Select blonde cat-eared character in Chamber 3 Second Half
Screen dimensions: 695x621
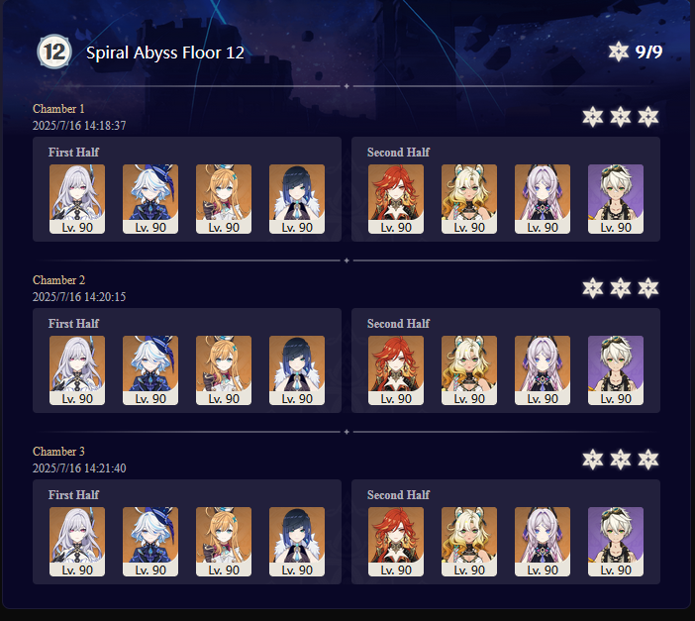469,542
